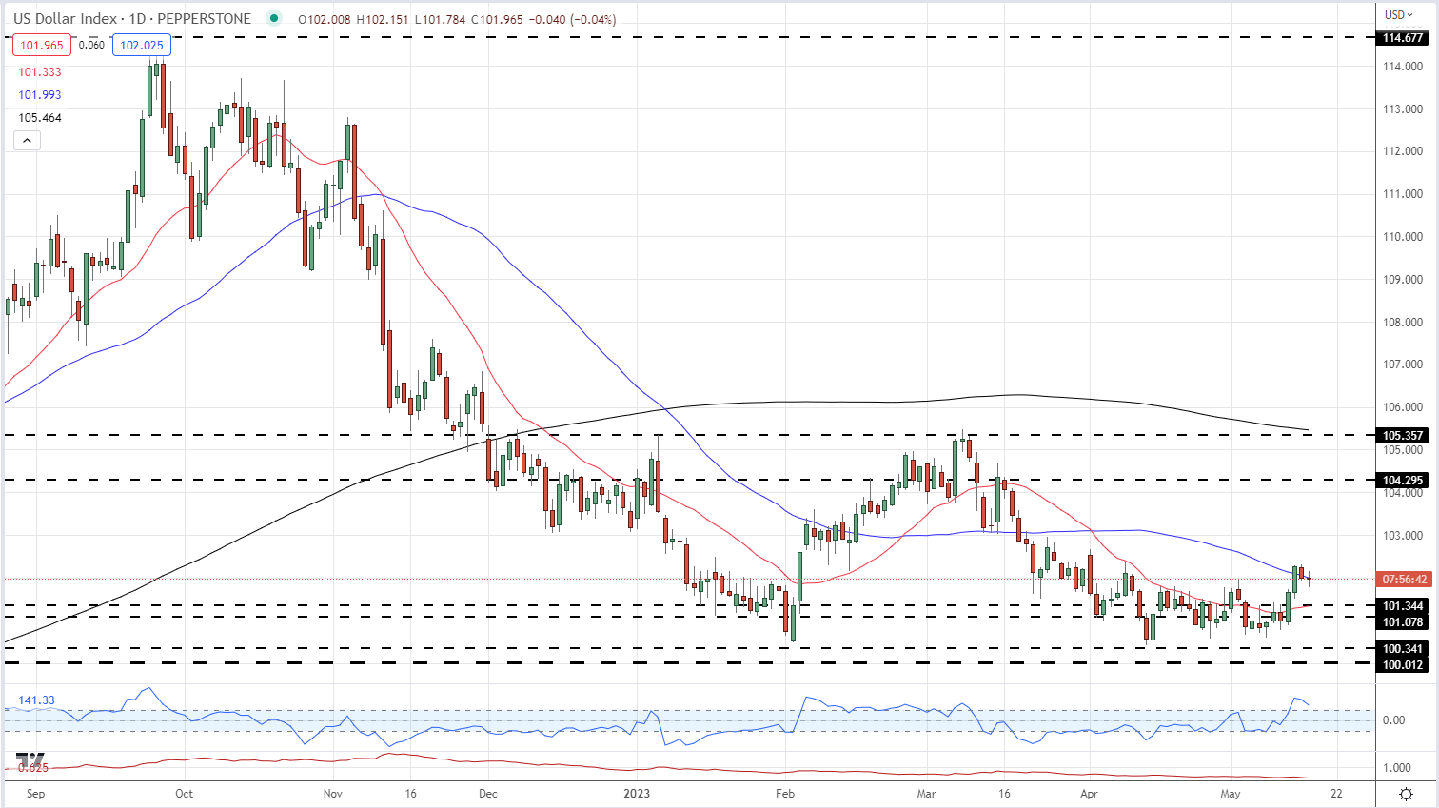Click the 141.33 oscillator value
Image resolution: width=1439 pixels, height=808 pixels.
[x=36, y=700]
